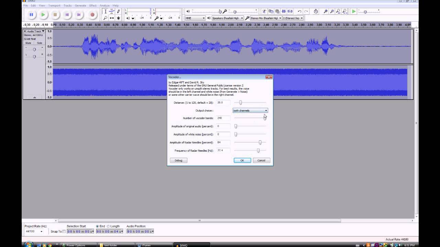
Task: Open Power Options from the taskbar
Action: click(78, 245)
